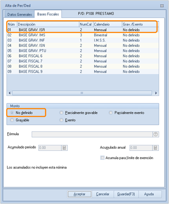Click the horizontal scrollbar thumb
This screenshot has height=204, width=169.
[82, 93]
